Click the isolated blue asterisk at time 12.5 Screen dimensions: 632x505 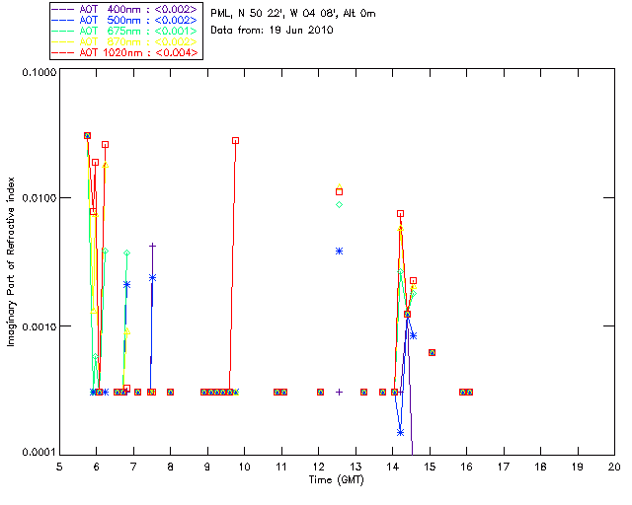pos(339,252)
